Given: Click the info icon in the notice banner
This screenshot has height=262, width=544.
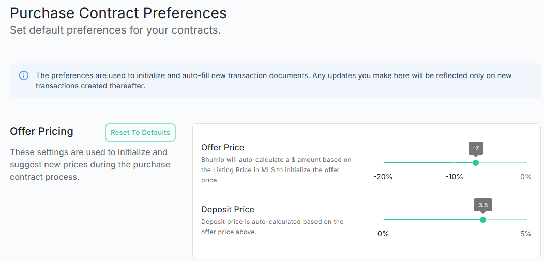Looking at the screenshot, I should coord(24,75).
